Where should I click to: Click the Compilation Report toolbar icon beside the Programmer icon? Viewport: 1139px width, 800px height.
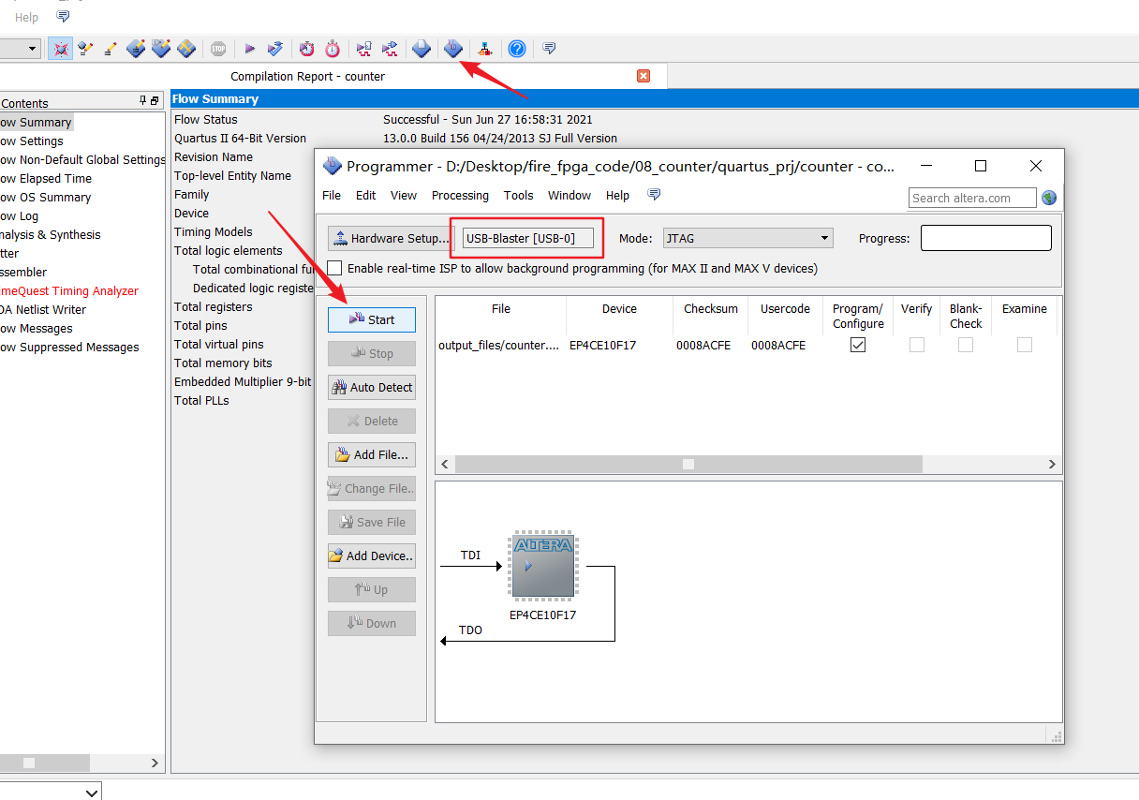422,49
